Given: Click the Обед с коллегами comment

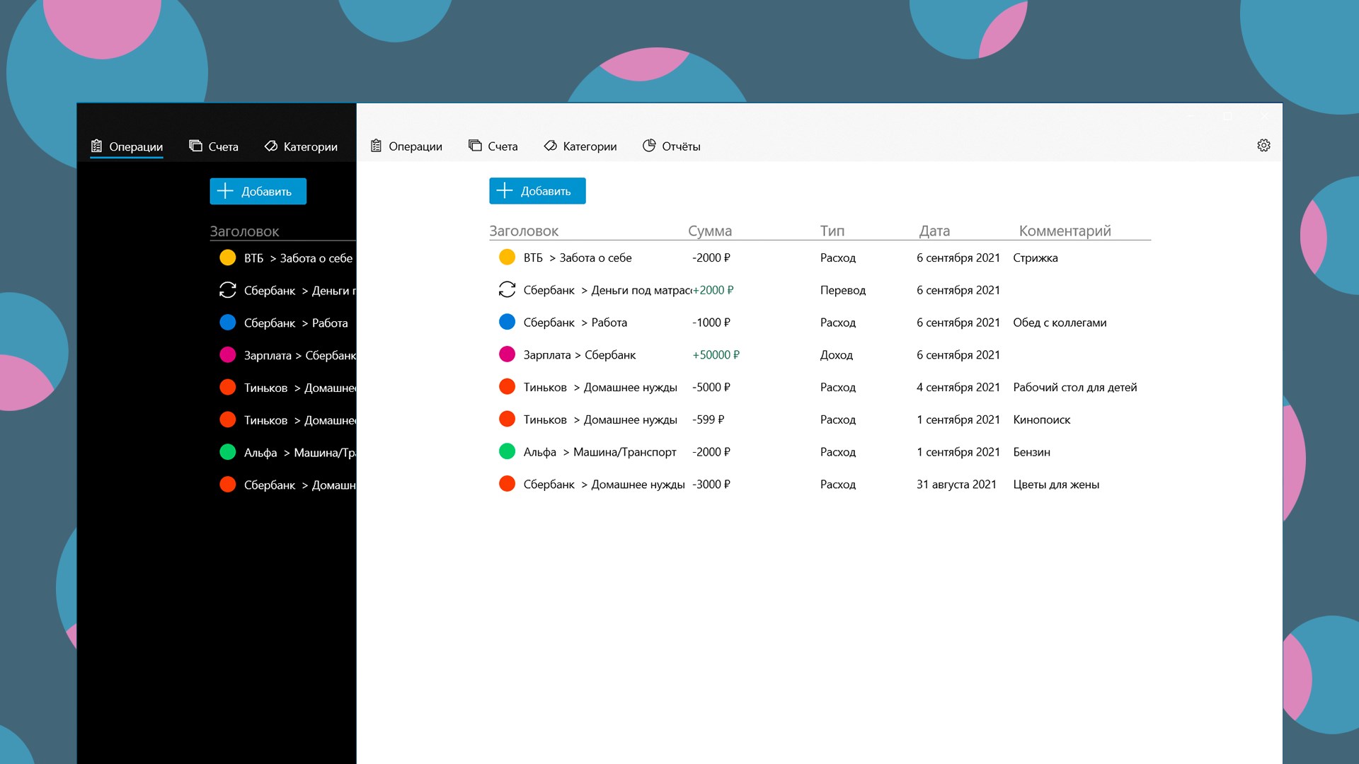Looking at the screenshot, I should (x=1060, y=323).
